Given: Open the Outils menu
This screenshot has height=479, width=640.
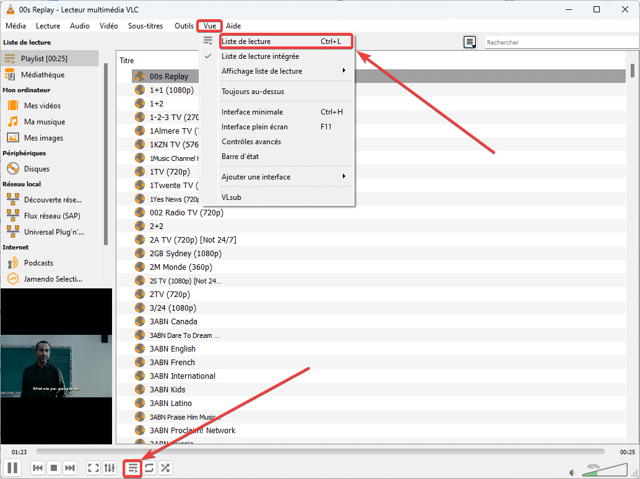Looking at the screenshot, I should [x=184, y=25].
